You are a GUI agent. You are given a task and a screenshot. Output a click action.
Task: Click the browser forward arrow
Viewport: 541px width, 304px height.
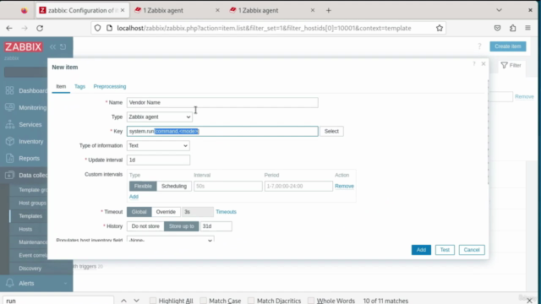click(25, 28)
